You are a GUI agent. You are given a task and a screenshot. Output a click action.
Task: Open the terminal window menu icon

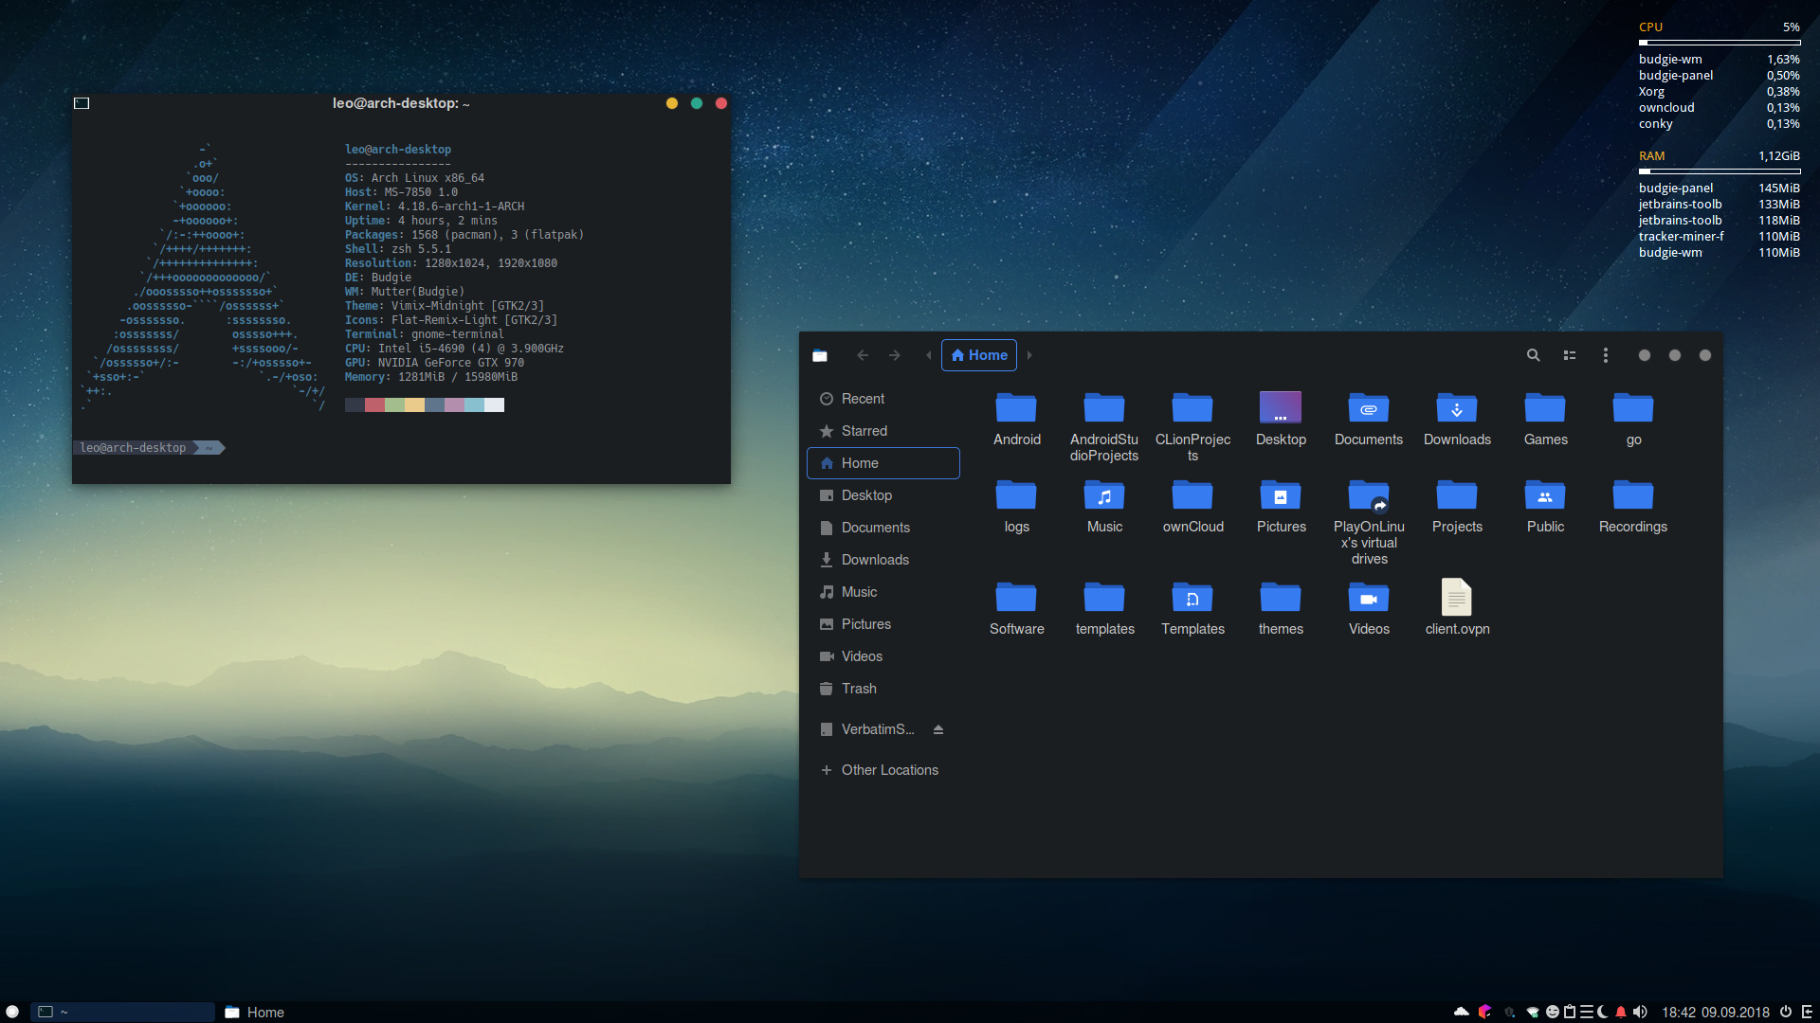pyautogui.click(x=82, y=103)
